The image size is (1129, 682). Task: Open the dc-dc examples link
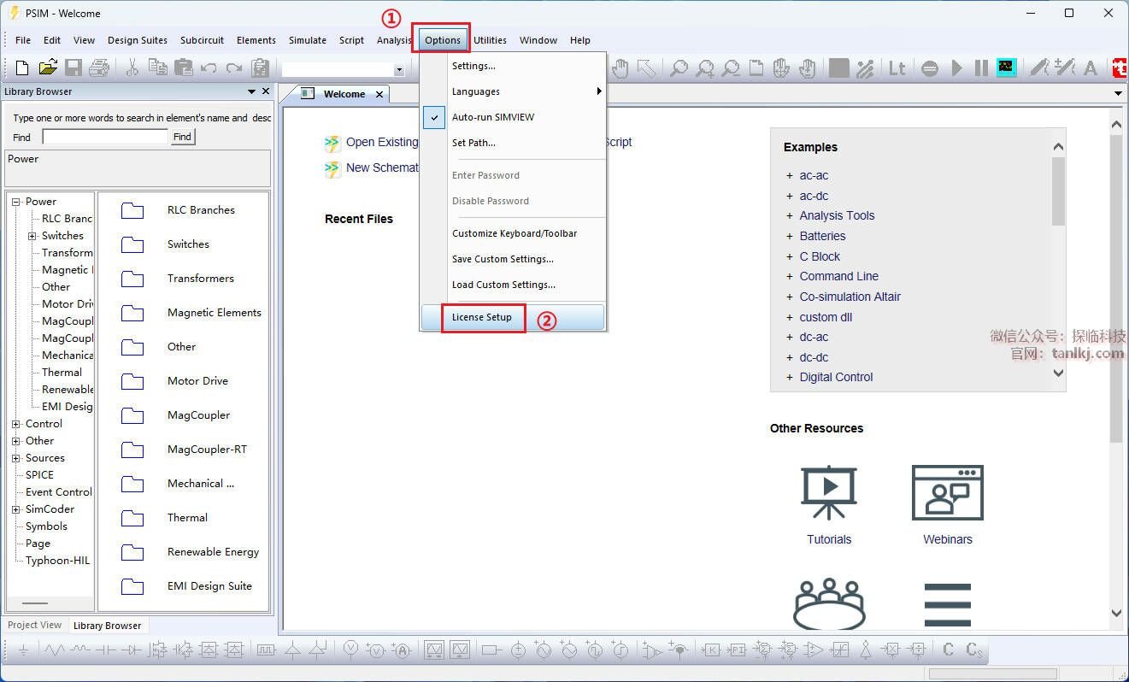[x=814, y=357]
